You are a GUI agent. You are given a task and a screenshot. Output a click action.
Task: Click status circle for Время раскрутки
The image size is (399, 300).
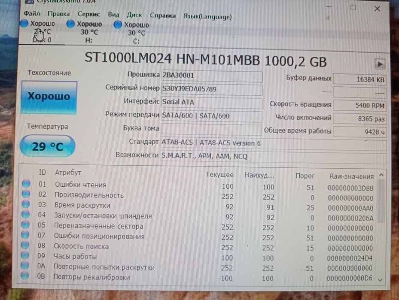(x=26, y=204)
